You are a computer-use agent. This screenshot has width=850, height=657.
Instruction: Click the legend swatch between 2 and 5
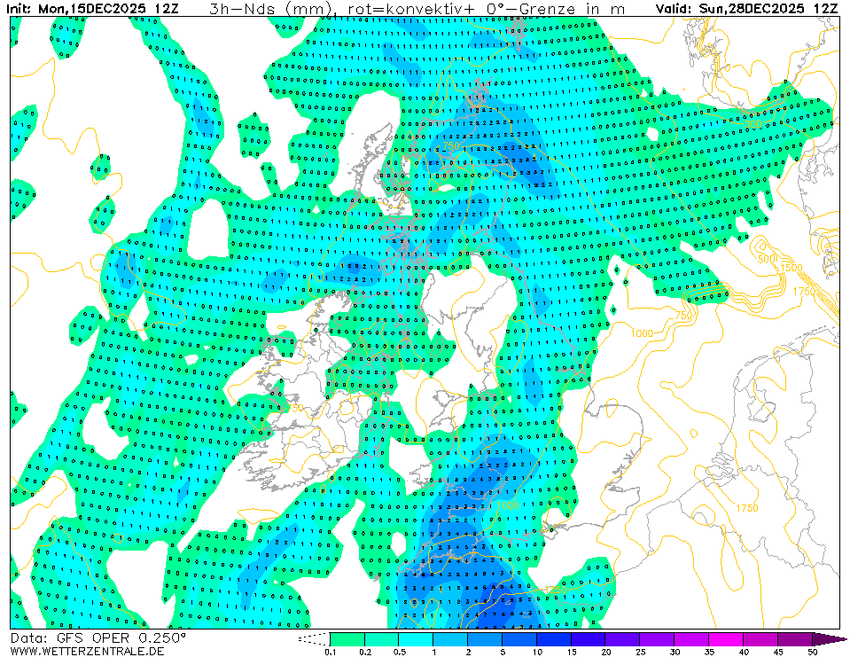485,638
